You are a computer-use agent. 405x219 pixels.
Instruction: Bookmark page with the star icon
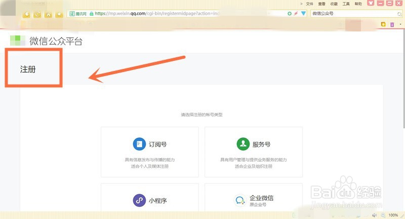tap(59, 15)
